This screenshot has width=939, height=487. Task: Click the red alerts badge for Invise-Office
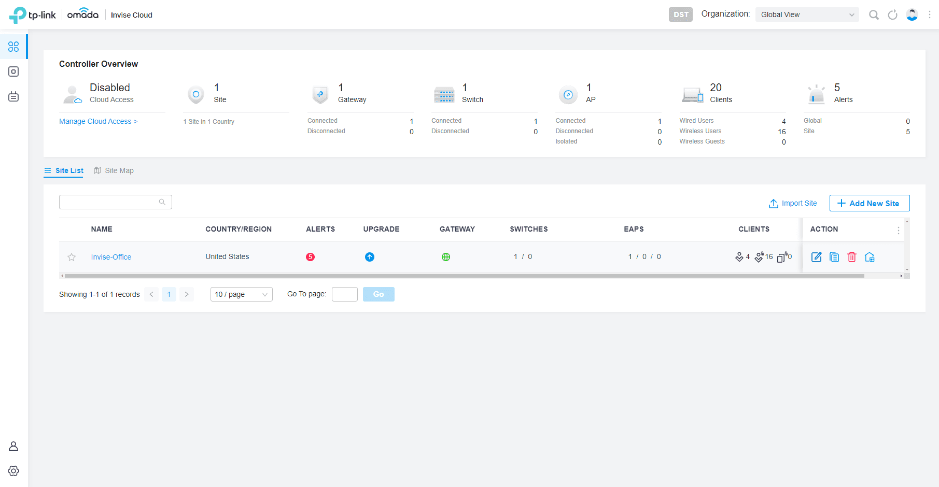[310, 257]
